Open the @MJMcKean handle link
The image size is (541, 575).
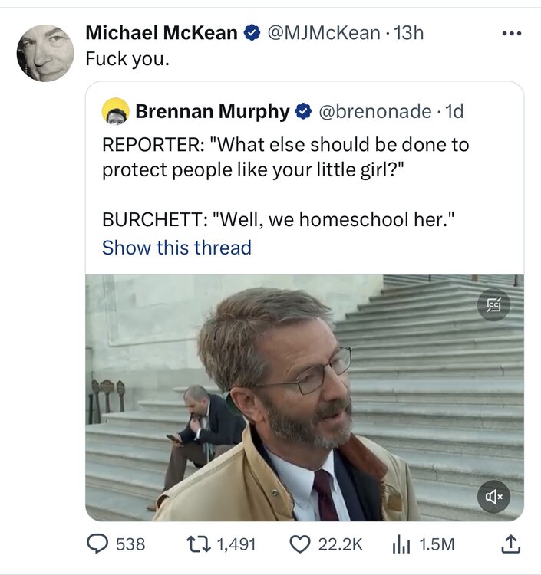[323, 32]
